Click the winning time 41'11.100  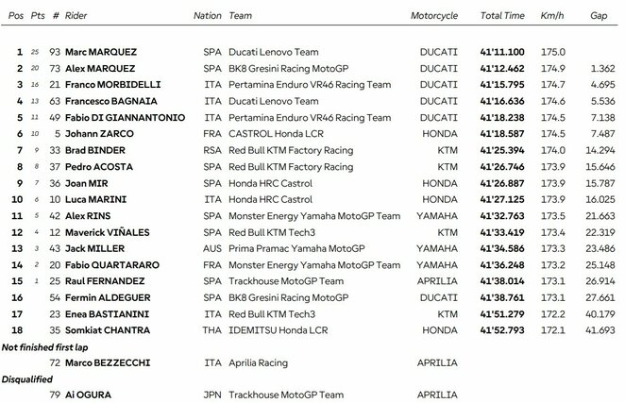tap(501, 54)
